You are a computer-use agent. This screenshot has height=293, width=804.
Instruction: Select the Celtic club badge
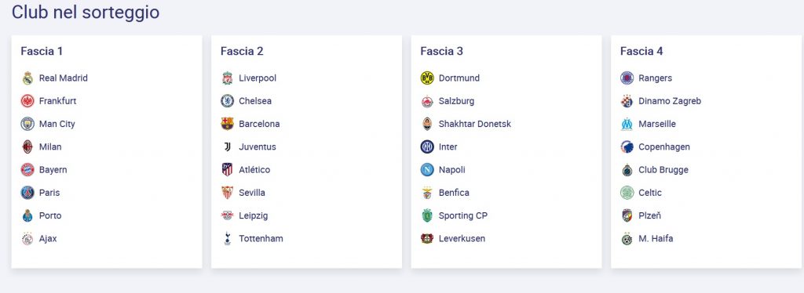[x=627, y=193]
